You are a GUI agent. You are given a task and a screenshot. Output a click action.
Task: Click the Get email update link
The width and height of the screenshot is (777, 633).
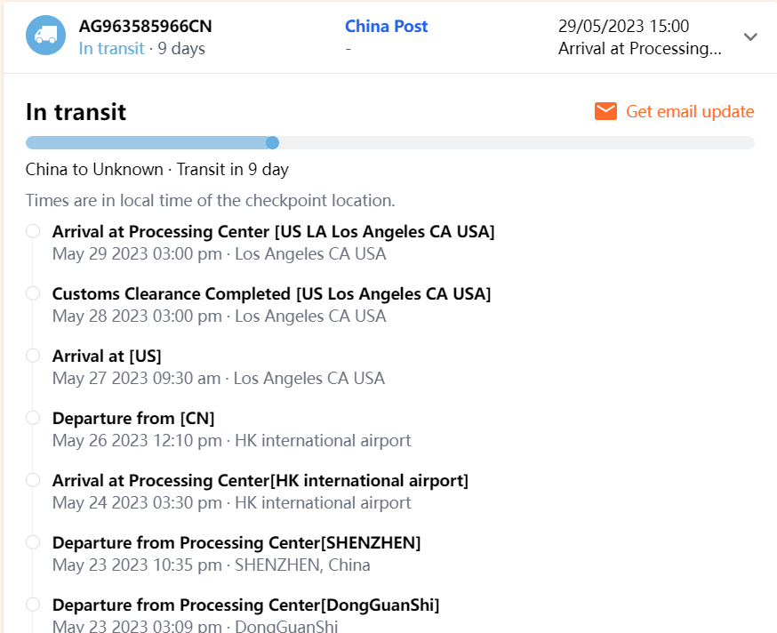(x=690, y=111)
